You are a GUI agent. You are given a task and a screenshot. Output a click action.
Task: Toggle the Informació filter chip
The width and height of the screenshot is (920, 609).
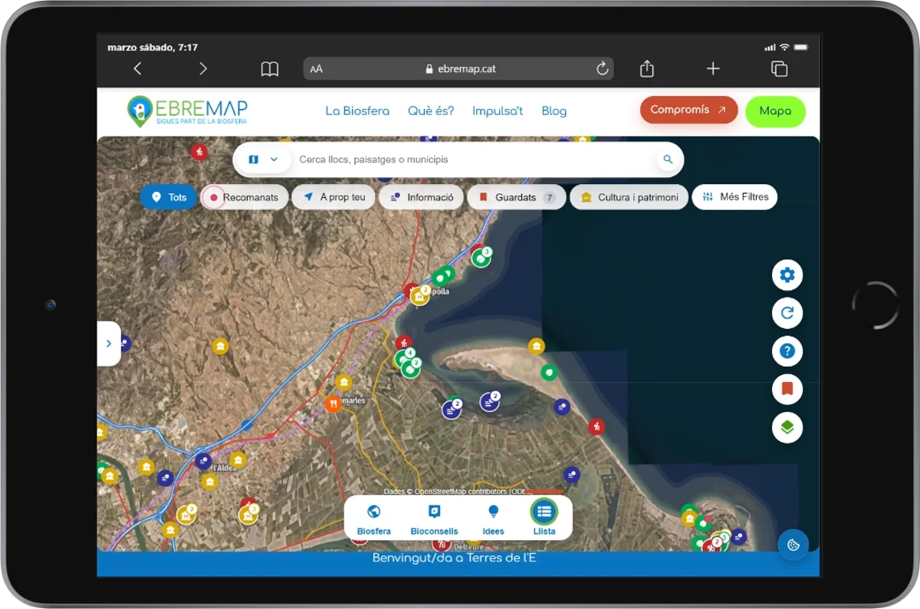point(421,197)
